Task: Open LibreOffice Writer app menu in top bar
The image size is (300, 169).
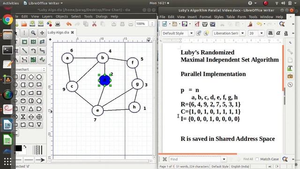Action: point(43,3)
